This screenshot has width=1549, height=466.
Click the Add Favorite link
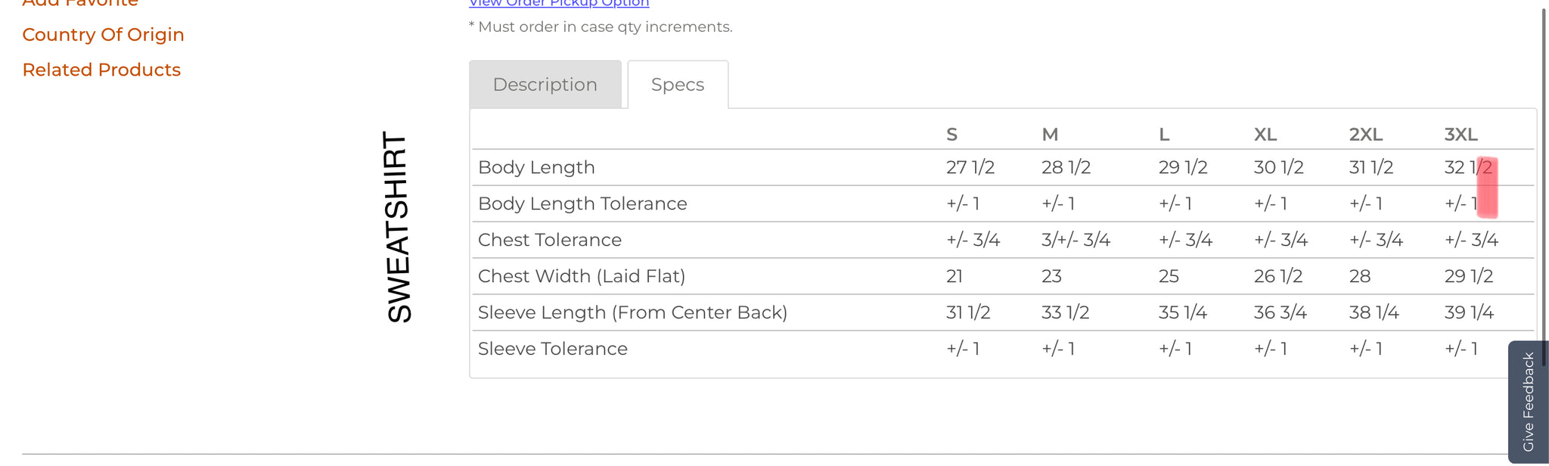(80, 4)
